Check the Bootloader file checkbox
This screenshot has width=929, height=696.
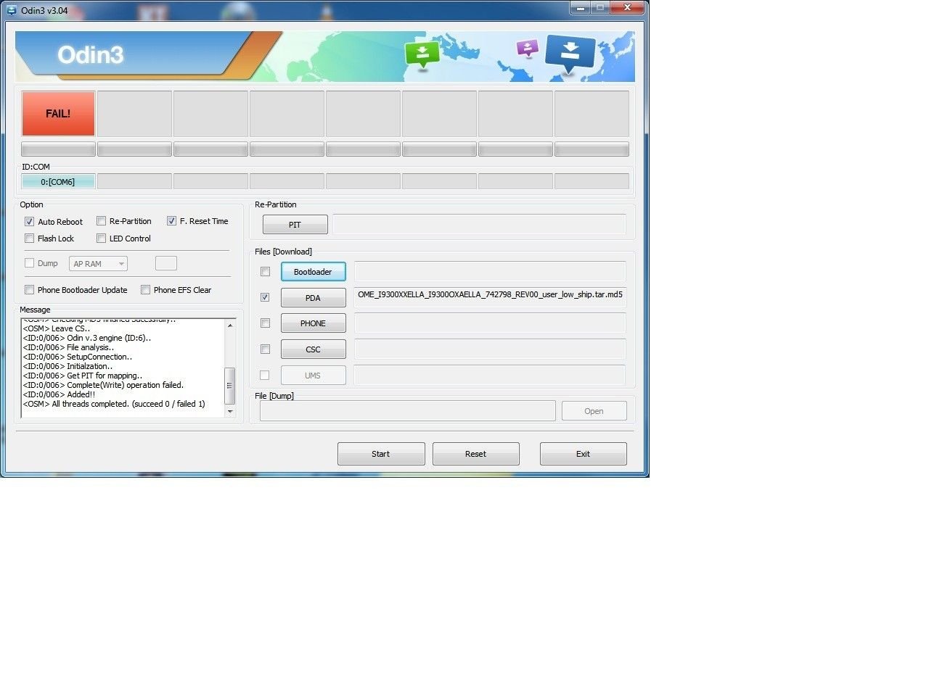coord(266,272)
